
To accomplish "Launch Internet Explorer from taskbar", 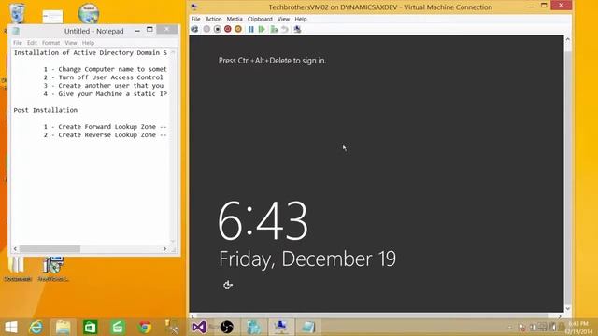I will (x=36, y=328).
